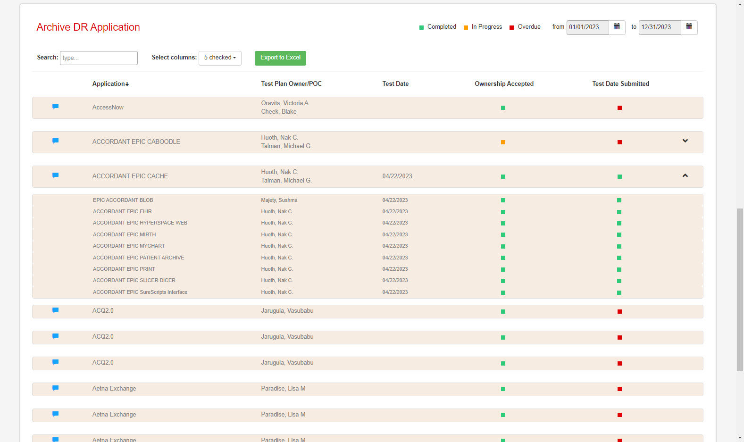Click green Completed legend swatch
Image resolution: width=744 pixels, height=442 pixels.
coord(421,28)
